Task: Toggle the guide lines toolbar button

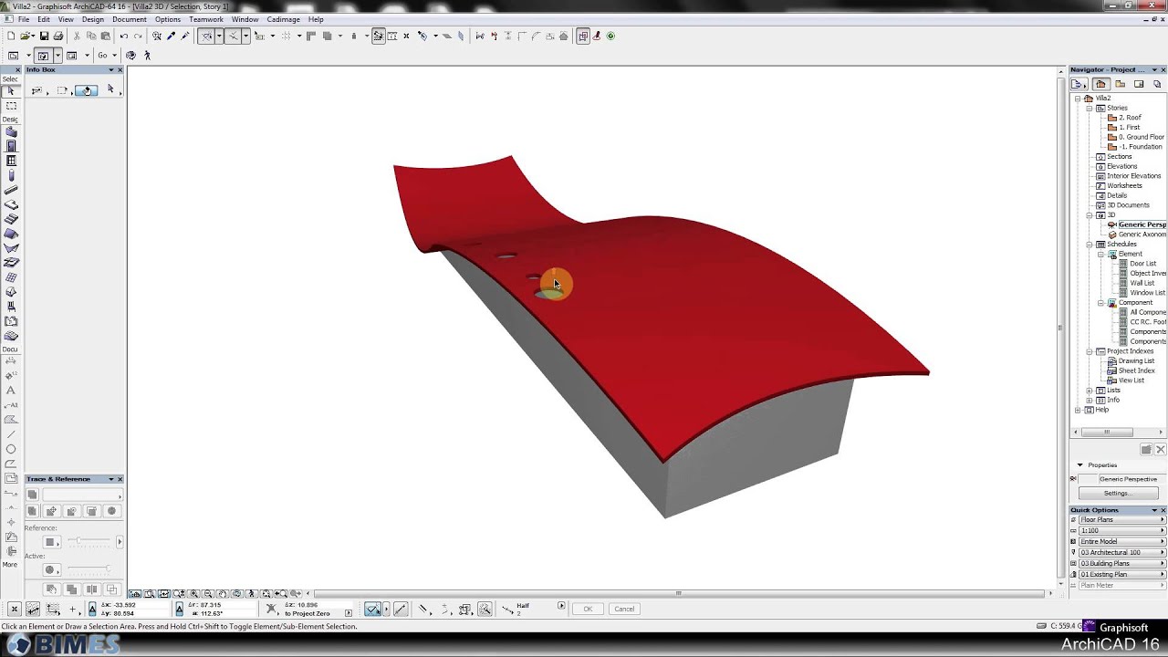Action: tap(207, 36)
